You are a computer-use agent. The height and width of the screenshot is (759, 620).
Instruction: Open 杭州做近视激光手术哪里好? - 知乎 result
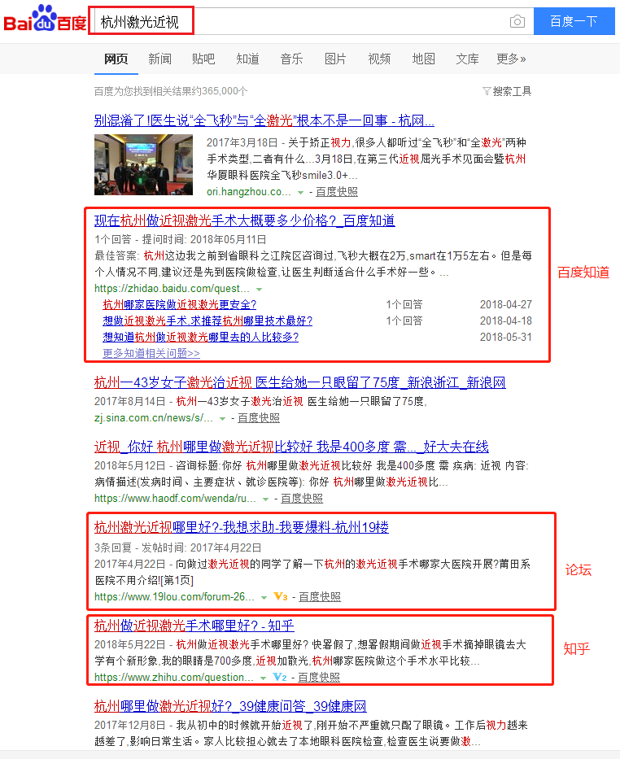tap(194, 626)
